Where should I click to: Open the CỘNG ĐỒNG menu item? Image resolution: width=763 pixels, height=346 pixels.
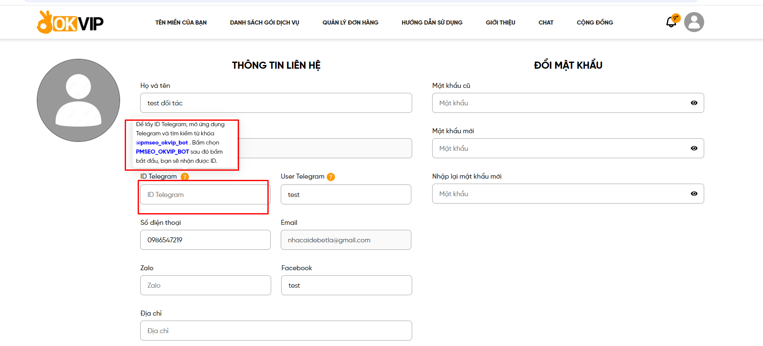[x=594, y=22]
